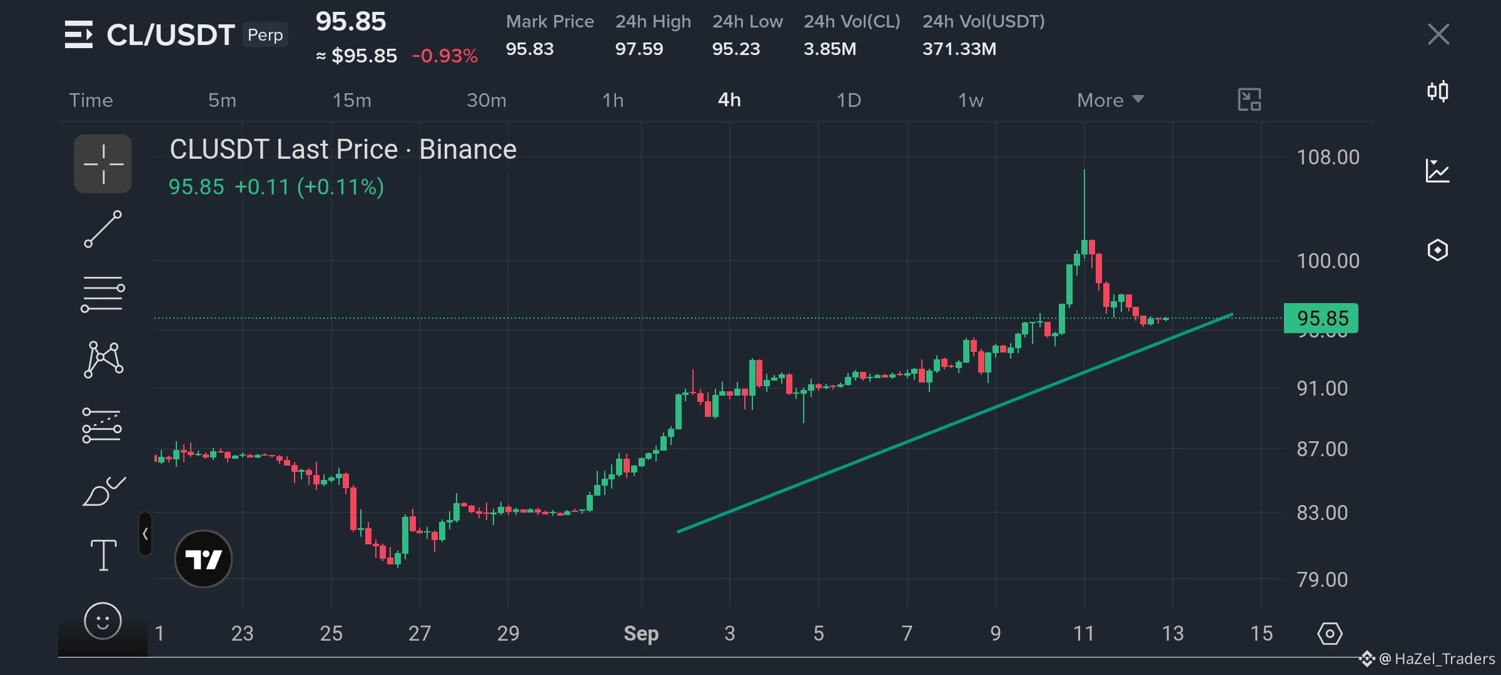This screenshot has width=1501, height=675.
Task: Open the Fibonacci retracement tool
Action: 103,294
